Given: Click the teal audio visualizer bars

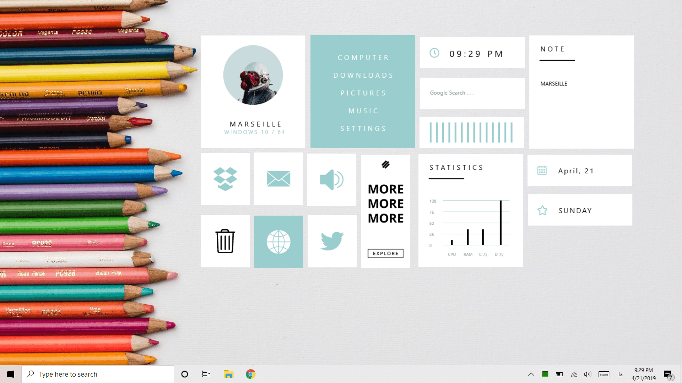Looking at the screenshot, I should pos(471,132).
